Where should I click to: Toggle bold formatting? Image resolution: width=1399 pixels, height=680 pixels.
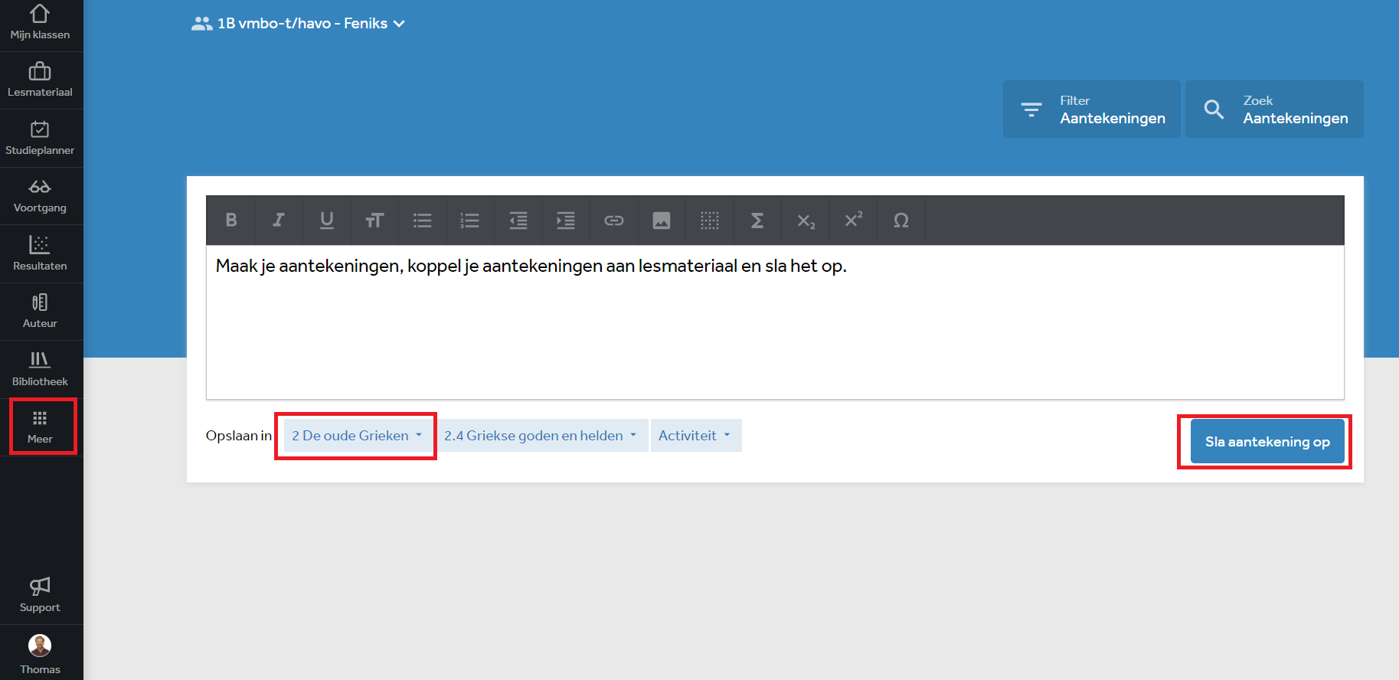click(230, 221)
